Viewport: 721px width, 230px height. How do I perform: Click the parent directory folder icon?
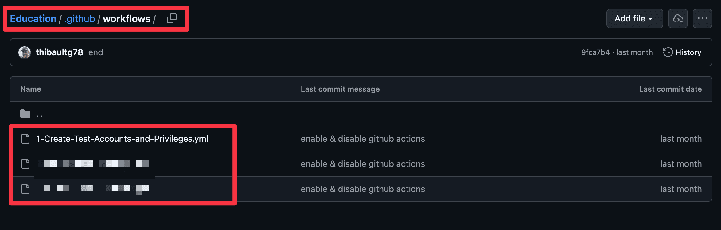pos(25,114)
